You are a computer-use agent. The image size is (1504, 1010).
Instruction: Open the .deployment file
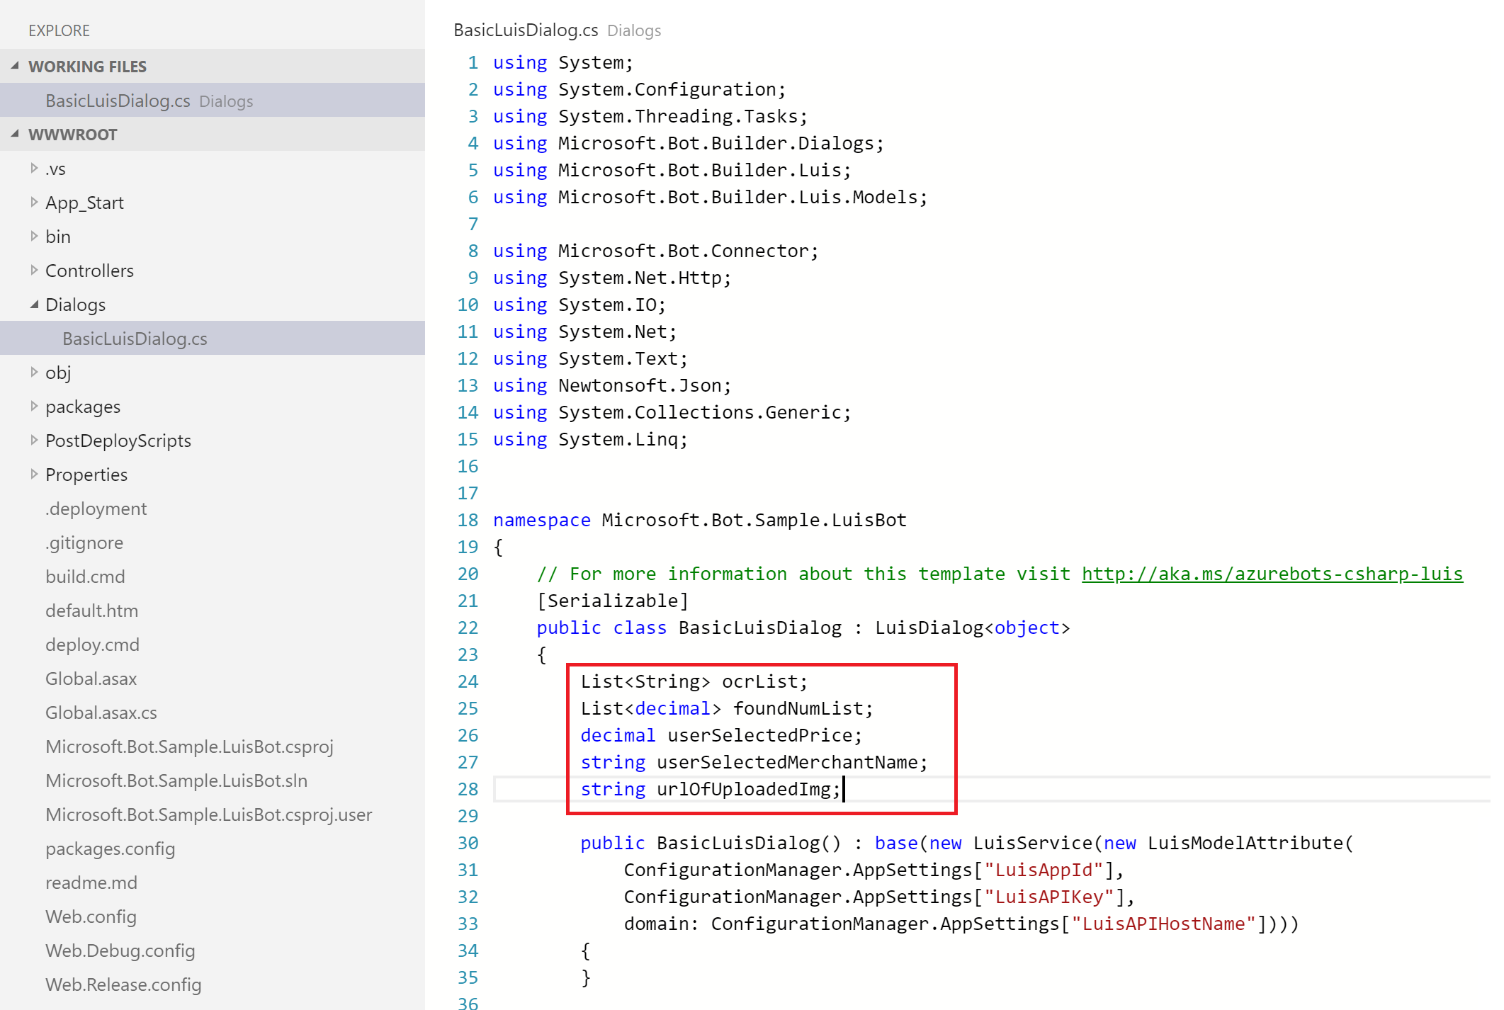click(x=96, y=509)
